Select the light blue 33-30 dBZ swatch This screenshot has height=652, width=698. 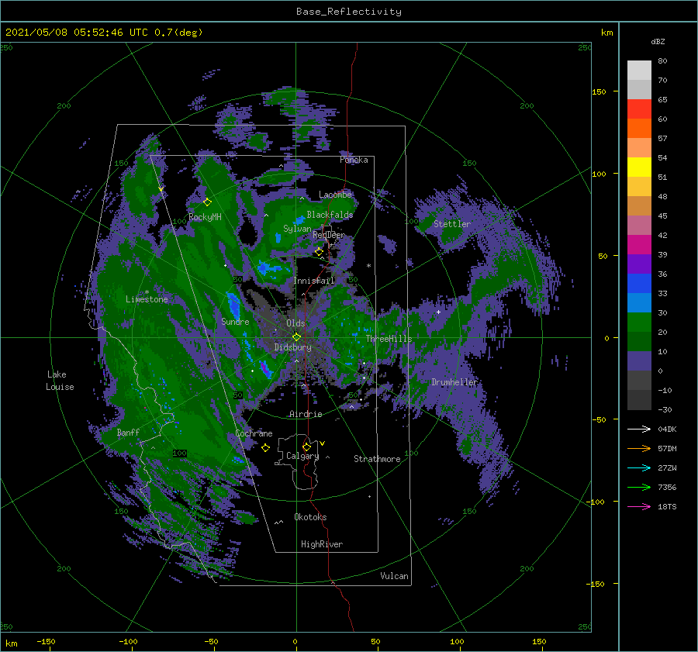[639, 303]
